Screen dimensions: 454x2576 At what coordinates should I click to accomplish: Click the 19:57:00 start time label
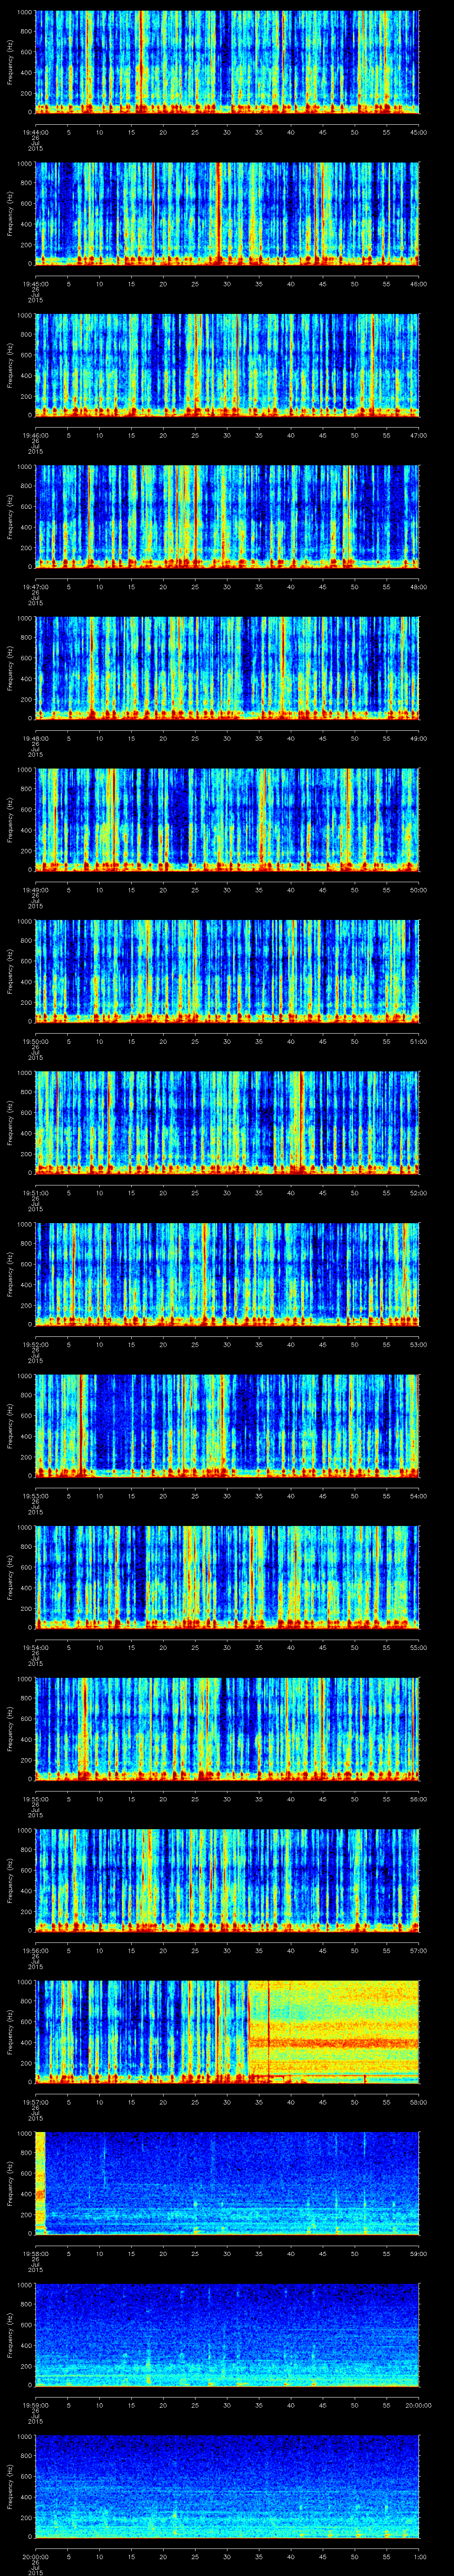pos(36,2101)
